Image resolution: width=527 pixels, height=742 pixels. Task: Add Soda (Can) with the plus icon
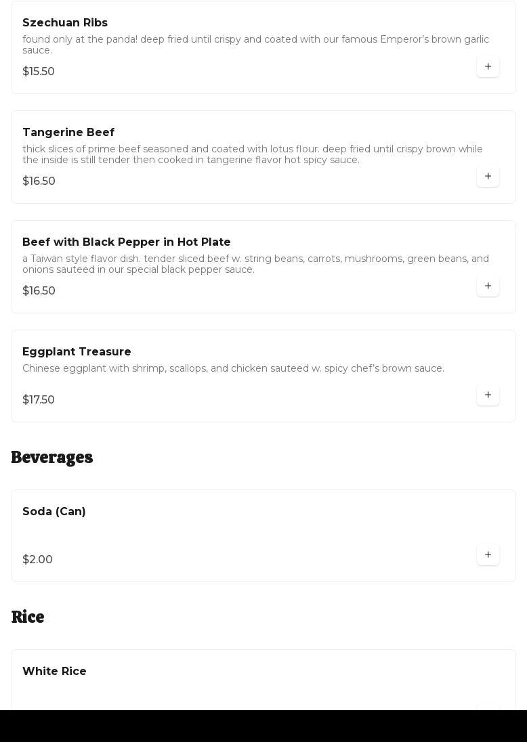coord(488,554)
